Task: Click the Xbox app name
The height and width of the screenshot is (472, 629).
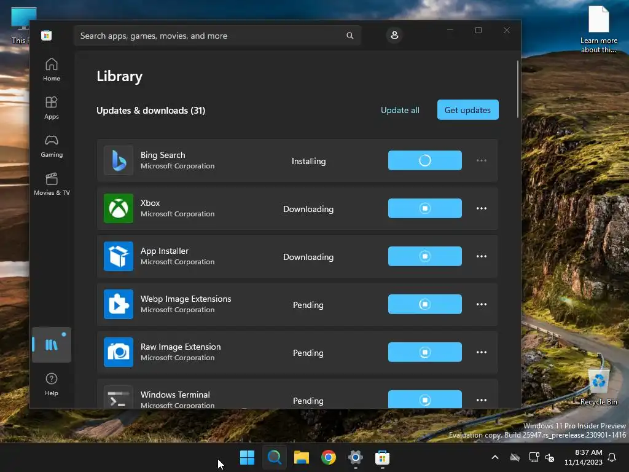Action: 150,203
